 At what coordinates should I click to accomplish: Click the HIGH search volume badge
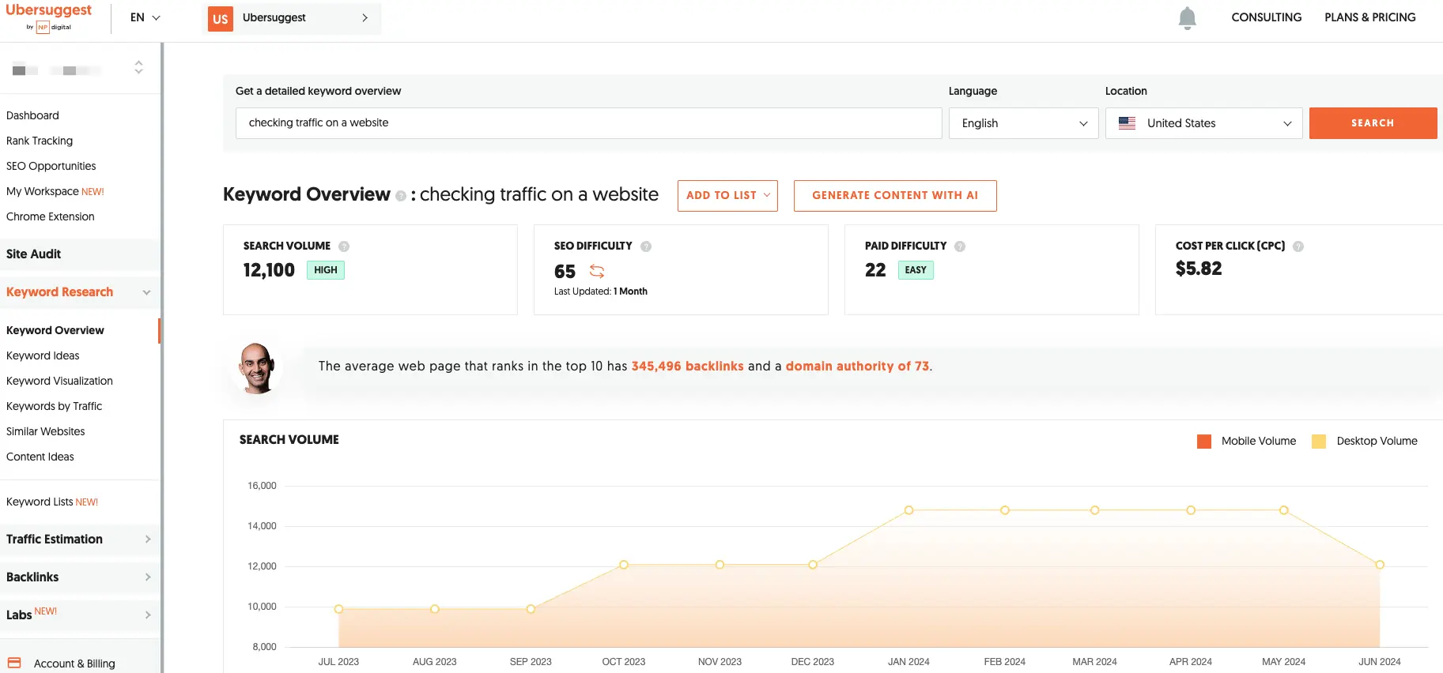point(326,270)
